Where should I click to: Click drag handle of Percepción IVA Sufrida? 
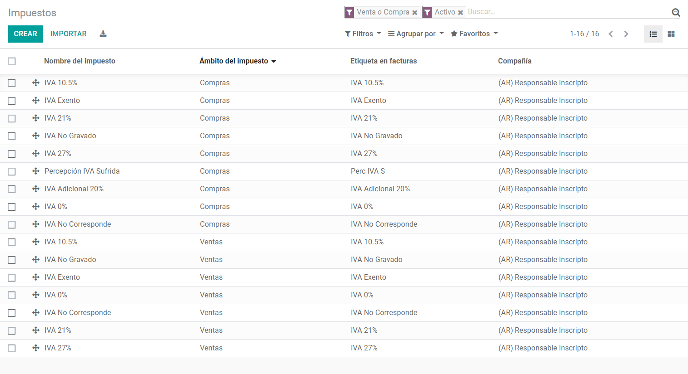coord(36,171)
